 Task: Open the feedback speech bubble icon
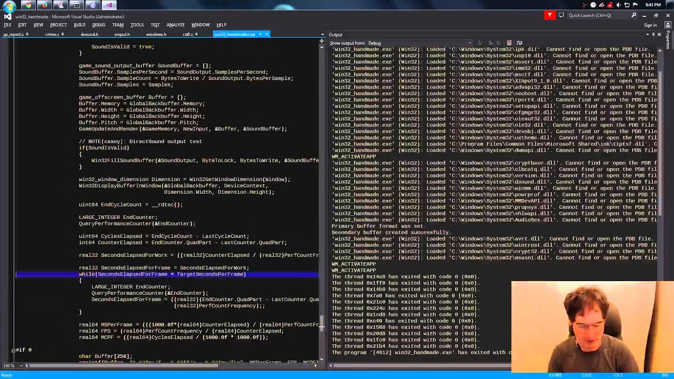coord(561,15)
